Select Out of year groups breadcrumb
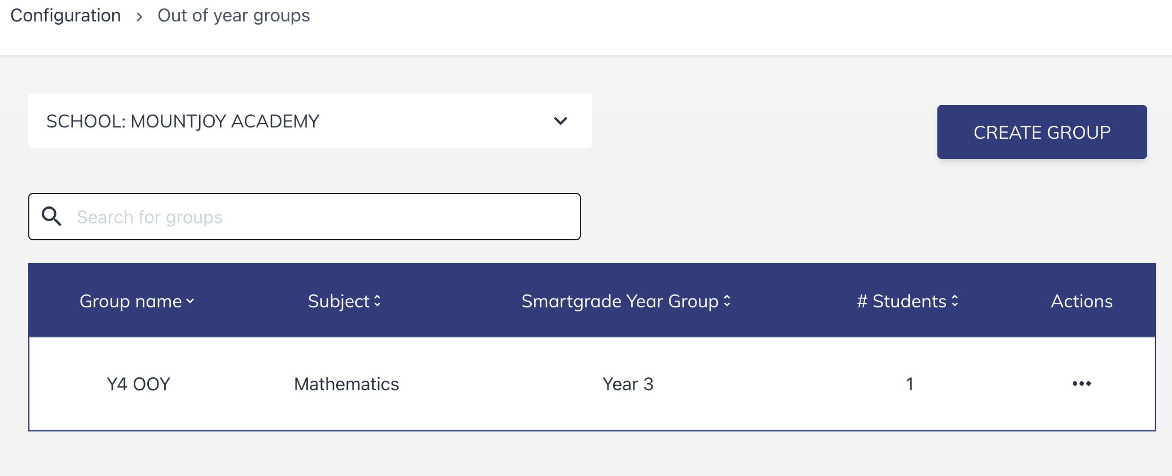The height and width of the screenshot is (476, 1172). click(233, 15)
